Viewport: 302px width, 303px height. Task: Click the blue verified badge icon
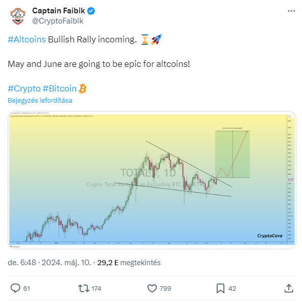click(91, 11)
